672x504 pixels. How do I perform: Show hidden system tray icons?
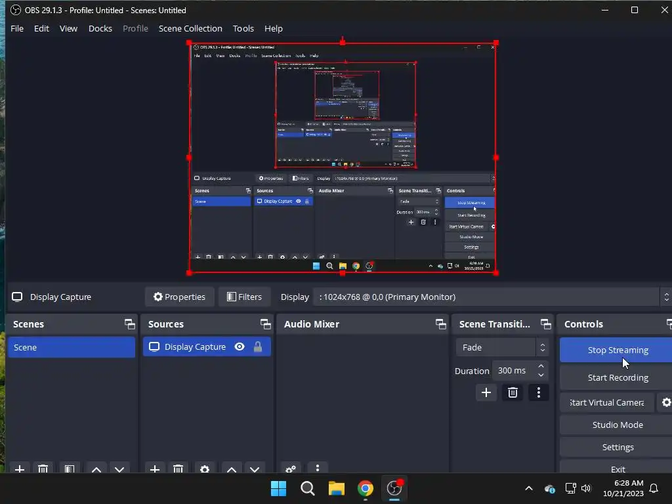pos(529,488)
